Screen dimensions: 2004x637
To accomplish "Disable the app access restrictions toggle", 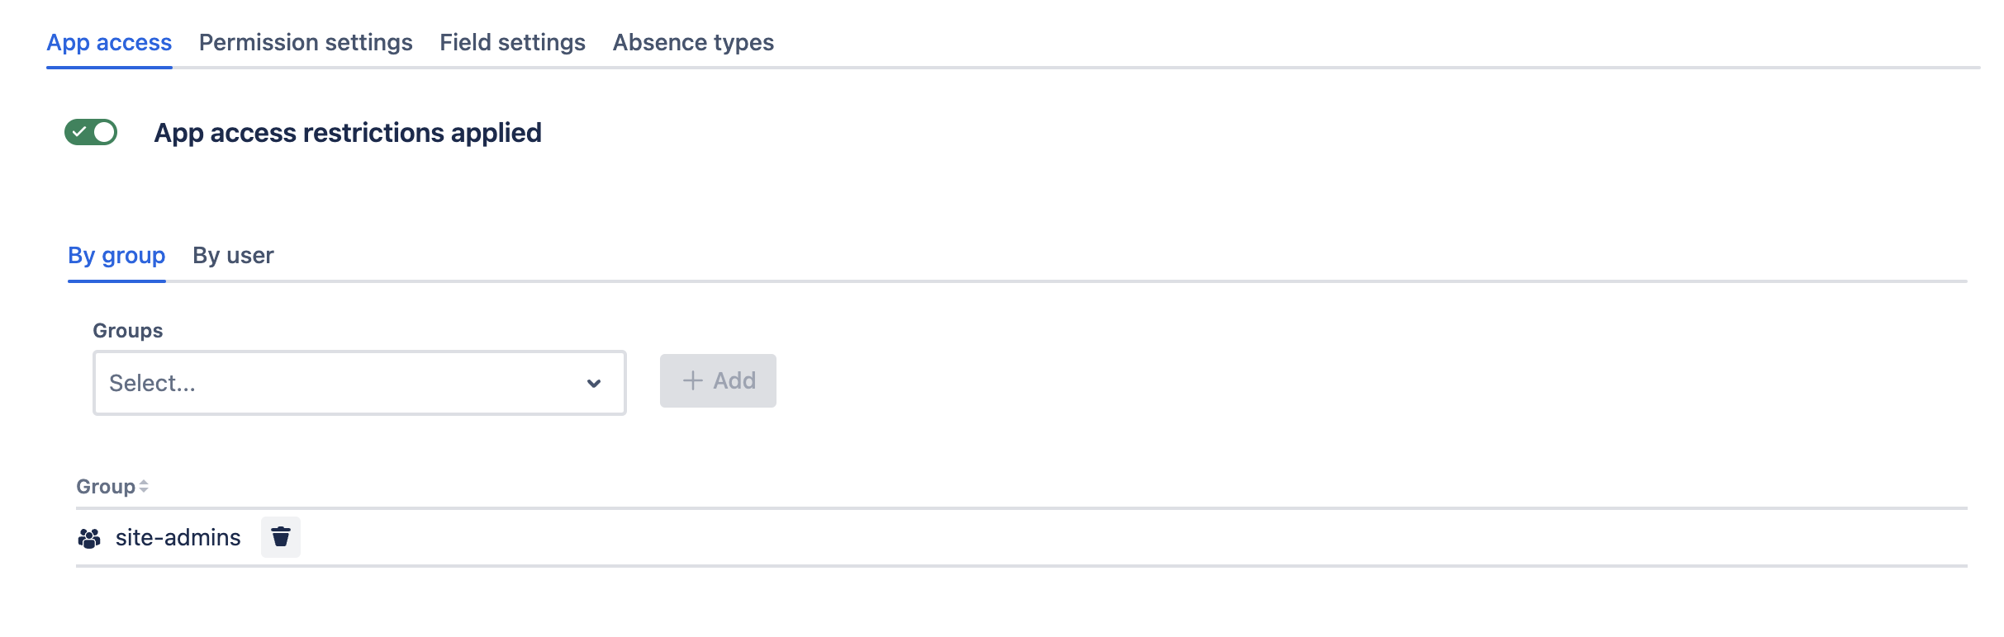I will pos(91,132).
